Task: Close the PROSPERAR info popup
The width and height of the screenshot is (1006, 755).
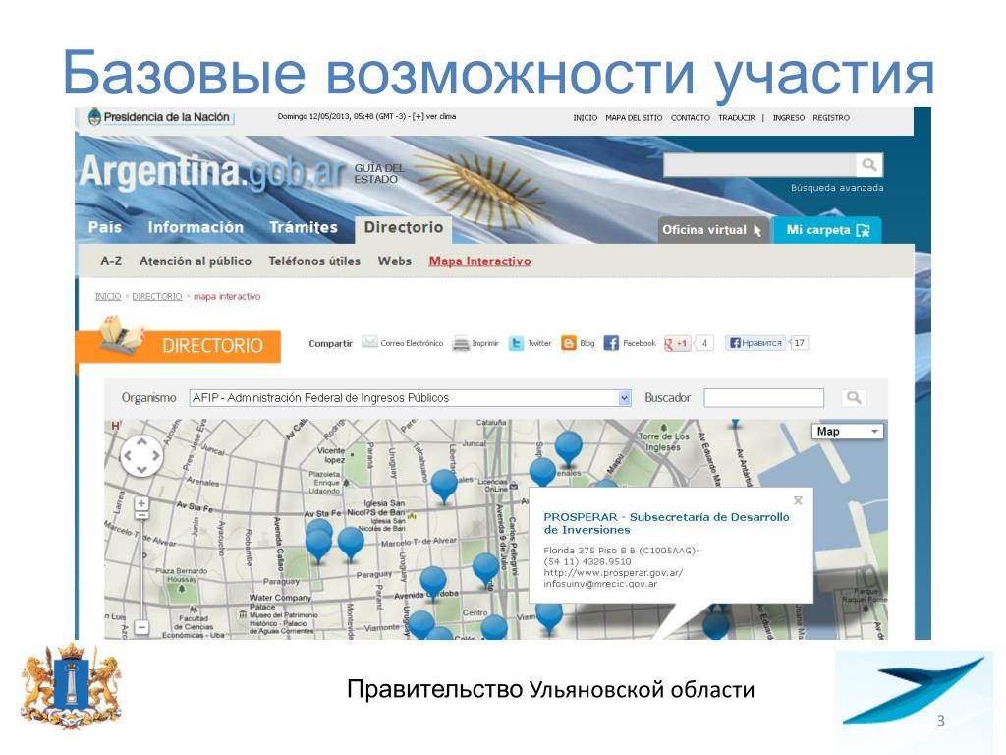Action: (798, 500)
